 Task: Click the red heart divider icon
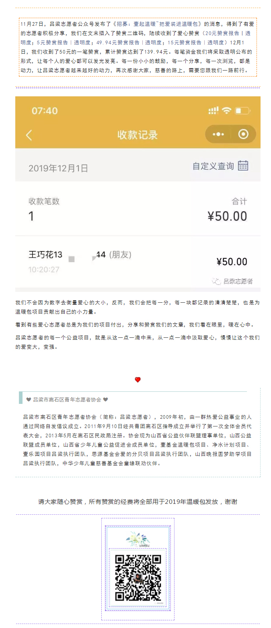click(138, 380)
